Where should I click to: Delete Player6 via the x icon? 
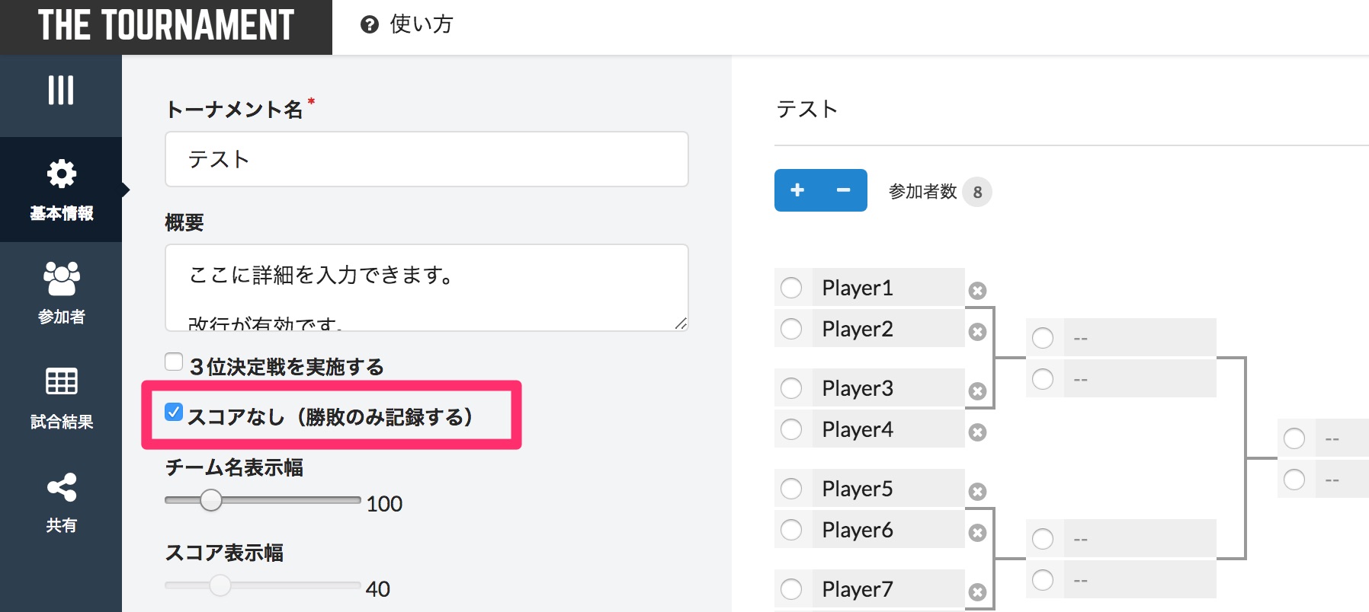977,533
